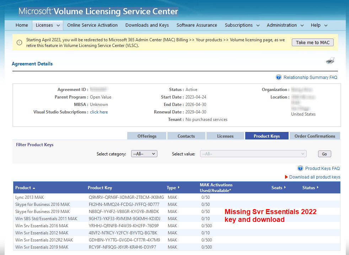The width and height of the screenshot is (349, 255).
Task: Select Win Svr Essentials 2012R2 MAK product
Action: point(44,240)
